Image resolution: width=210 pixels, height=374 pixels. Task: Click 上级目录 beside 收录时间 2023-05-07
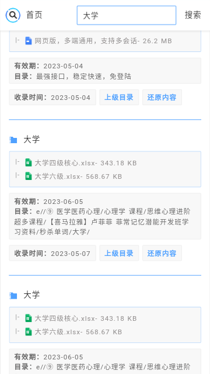pyautogui.click(x=119, y=253)
